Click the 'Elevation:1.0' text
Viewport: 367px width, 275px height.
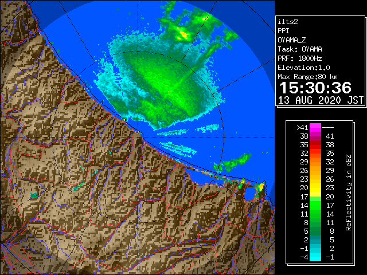[x=304, y=68]
